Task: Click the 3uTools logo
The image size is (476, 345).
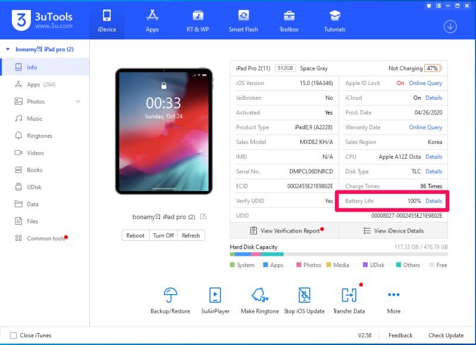Action: coord(42,20)
